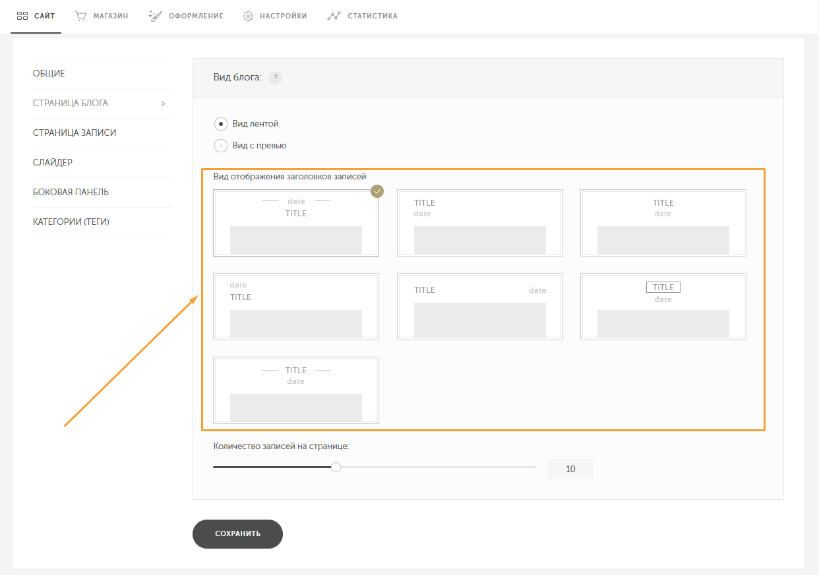Open the СТРАНИЦА ЗАПИСИ settings section
Image resolution: width=819 pixels, height=575 pixels.
click(75, 133)
